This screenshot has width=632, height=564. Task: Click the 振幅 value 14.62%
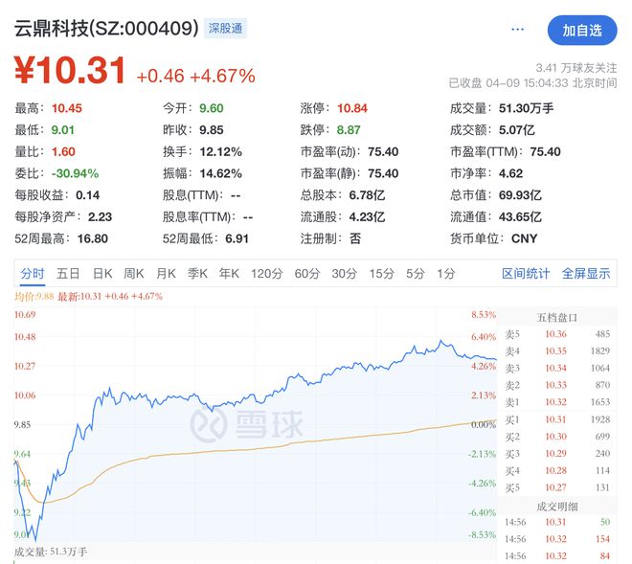[221, 173]
